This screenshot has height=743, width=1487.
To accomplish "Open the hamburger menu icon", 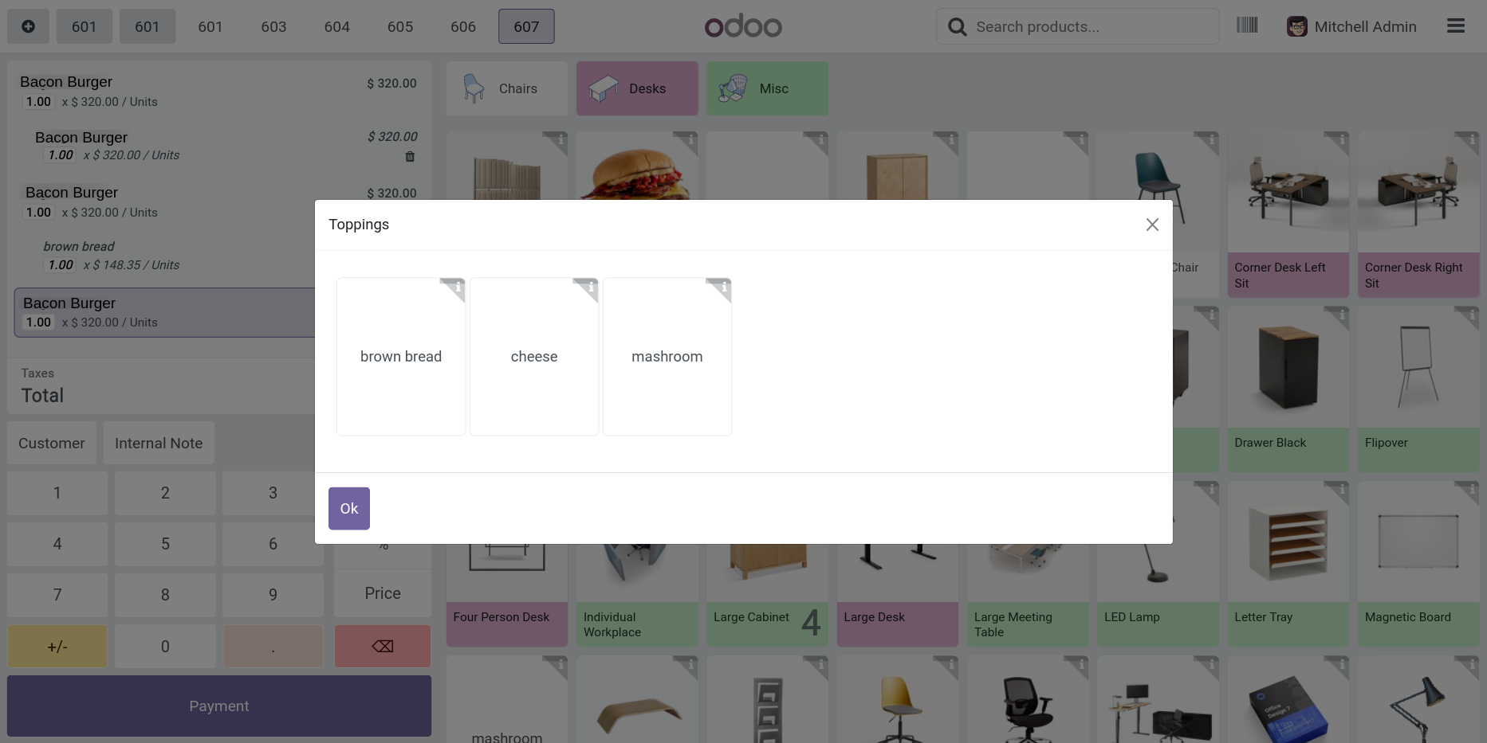I will pos(1456,26).
